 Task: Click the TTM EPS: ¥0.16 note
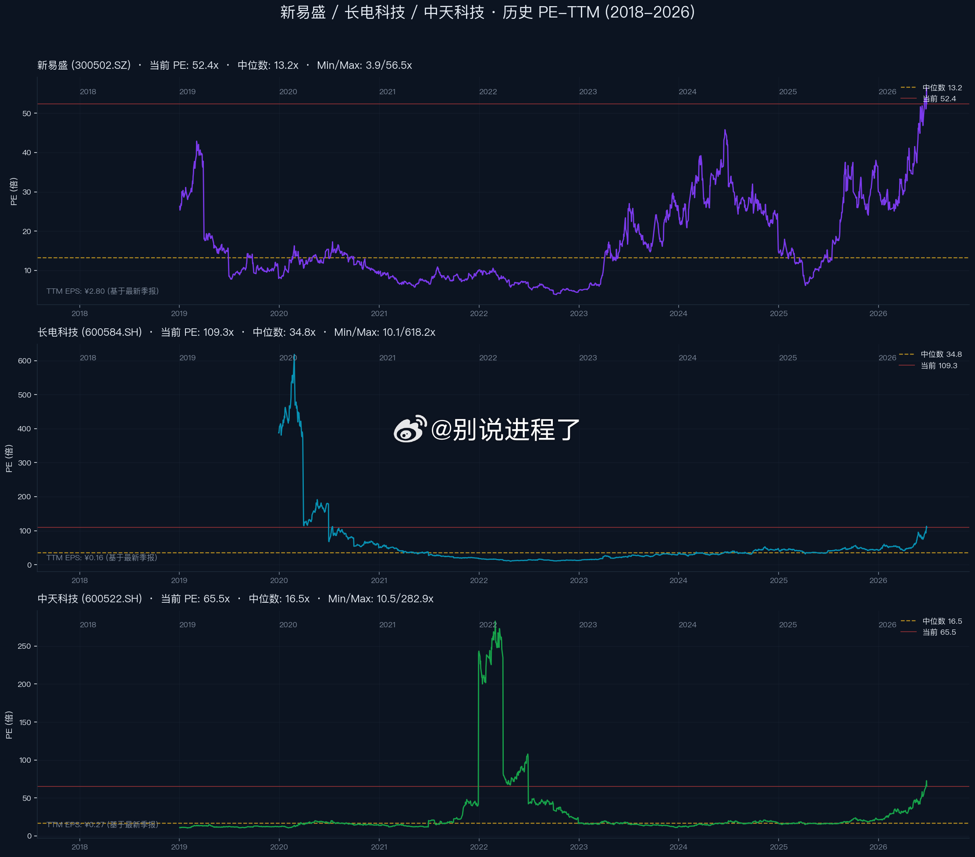point(102,558)
